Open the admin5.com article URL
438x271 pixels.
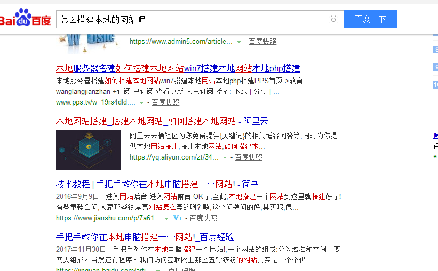click(181, 42)
